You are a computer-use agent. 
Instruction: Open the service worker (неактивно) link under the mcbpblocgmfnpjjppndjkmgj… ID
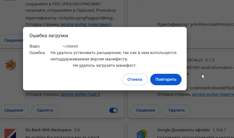tap(86, 24)
